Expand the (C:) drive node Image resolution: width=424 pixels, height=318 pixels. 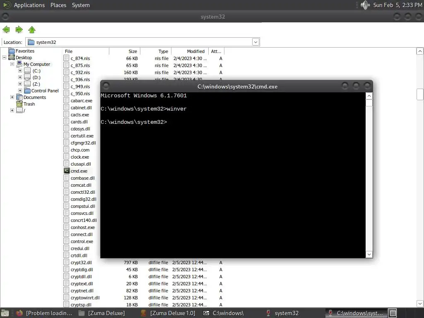tap(20, 70)
